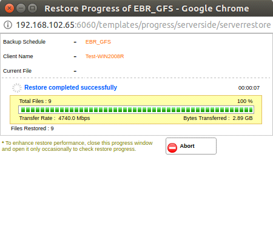
Task: Click the loading spinner icon beside restore status
Action: (17, 88)
